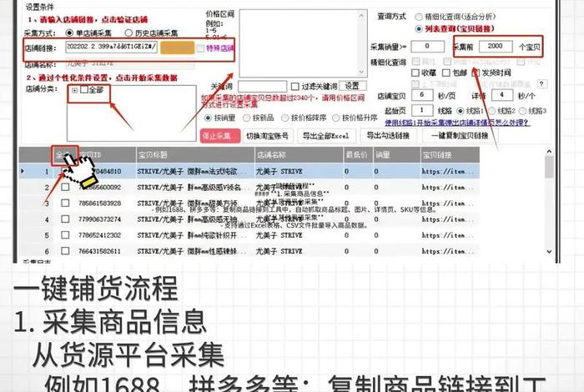Click the 导出勾选链接 button

coord(388,136)
